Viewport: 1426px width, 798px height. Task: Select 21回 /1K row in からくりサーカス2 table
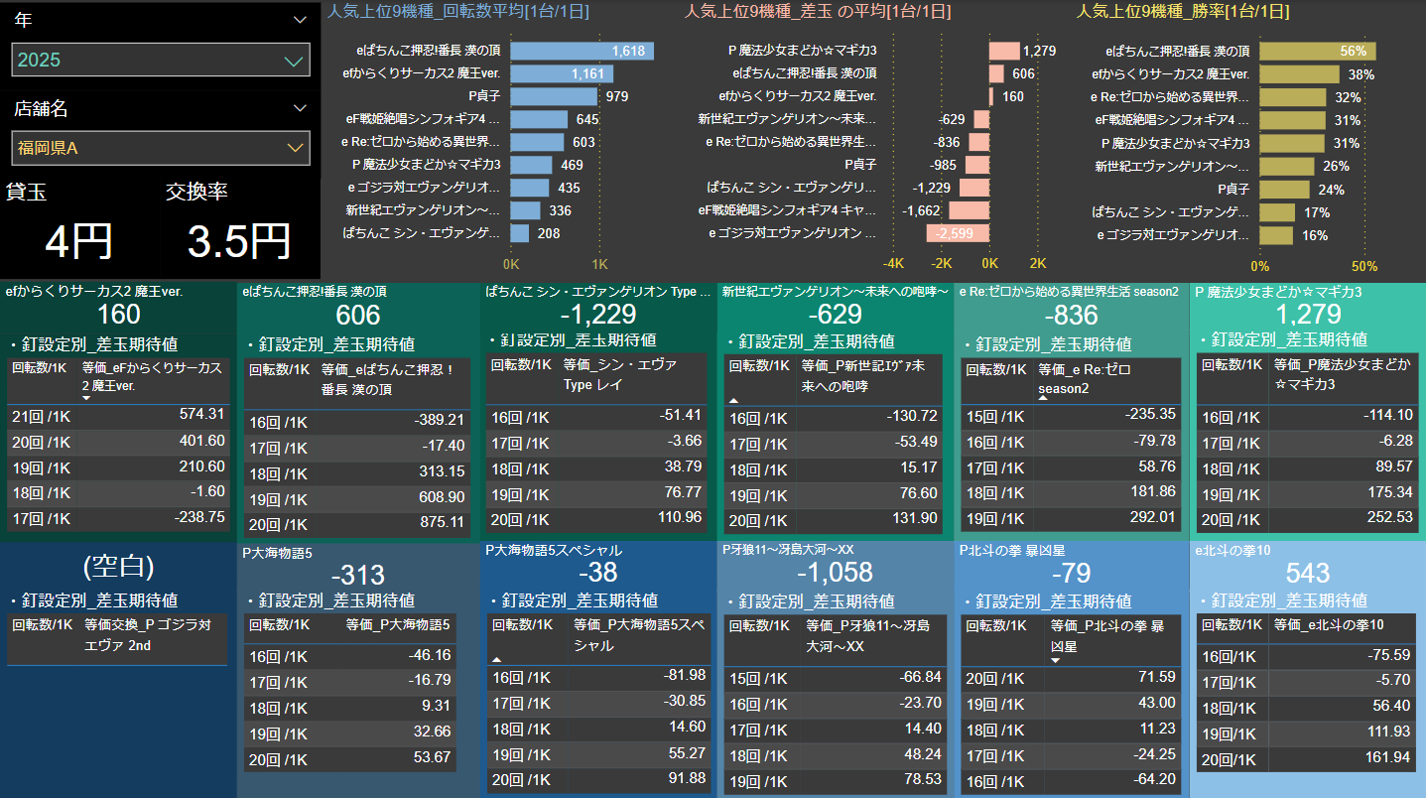click(42, 414)
